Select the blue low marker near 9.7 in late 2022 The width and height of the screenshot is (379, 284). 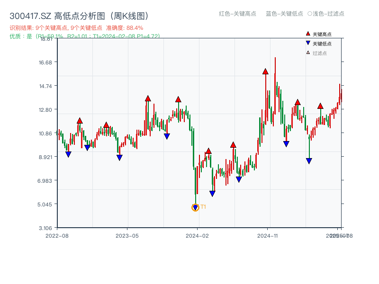87,148
